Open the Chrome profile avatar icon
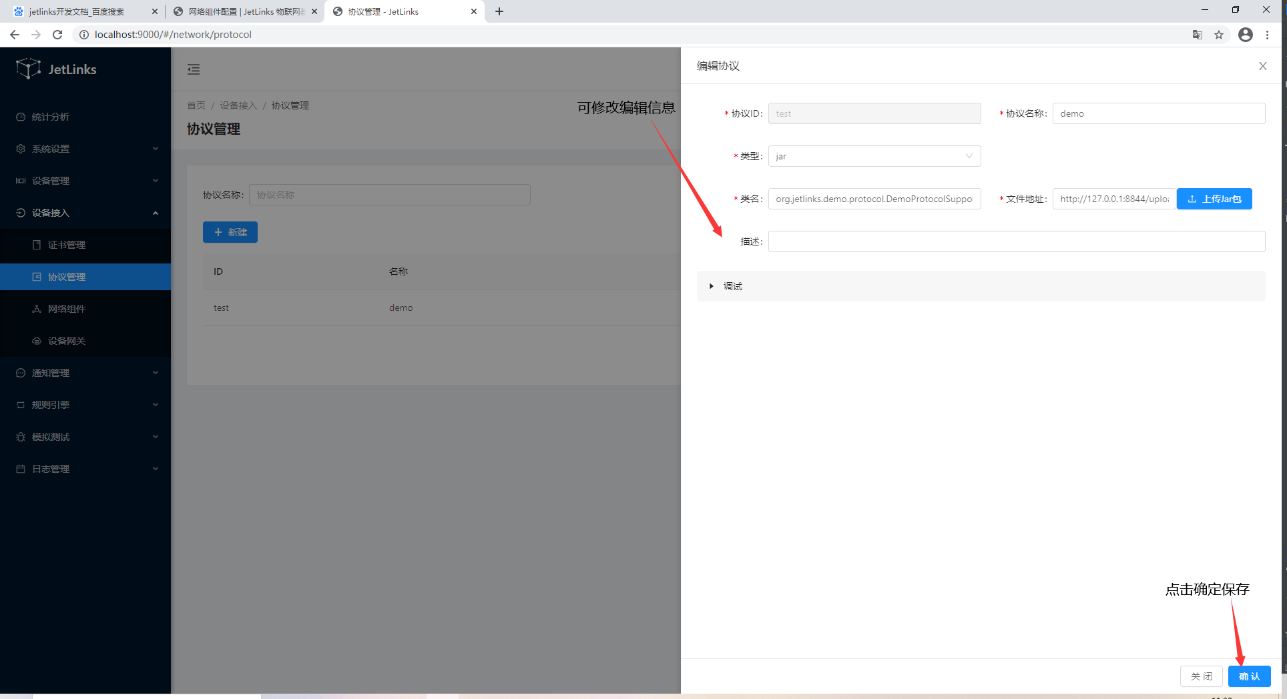Screen dimensions: 1287x699 (1245, 35)
